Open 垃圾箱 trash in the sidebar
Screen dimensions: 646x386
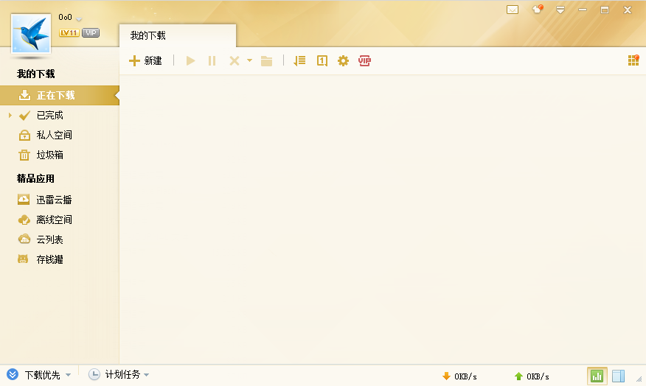(x=60, y=155)
